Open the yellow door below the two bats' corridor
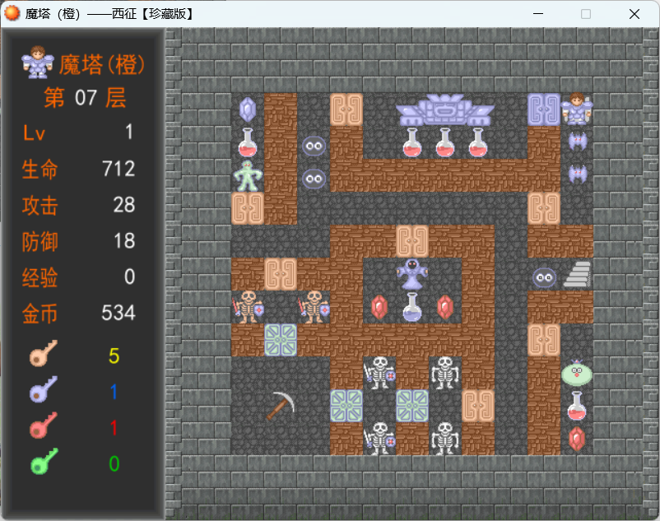This screenshot has width=660, height=521. (544, 208)
